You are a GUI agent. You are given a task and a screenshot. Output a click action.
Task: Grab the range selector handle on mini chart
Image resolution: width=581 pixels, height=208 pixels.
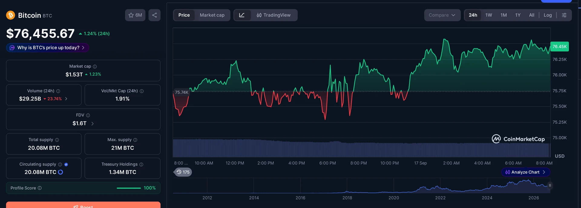(550, 185)
